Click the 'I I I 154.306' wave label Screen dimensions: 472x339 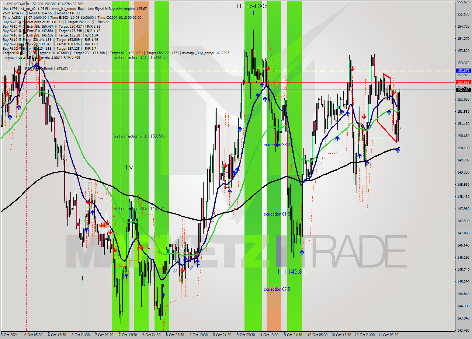252,6
